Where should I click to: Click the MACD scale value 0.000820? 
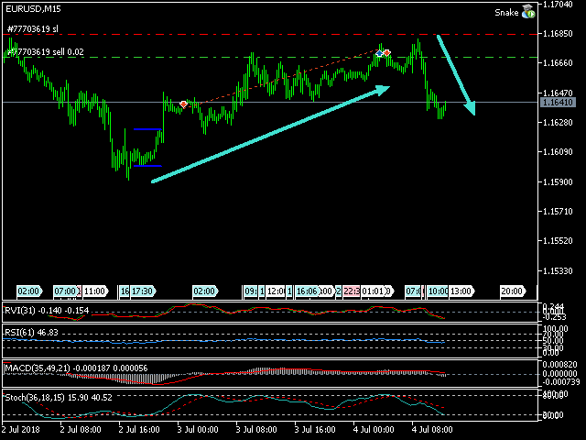click(559, 365)
